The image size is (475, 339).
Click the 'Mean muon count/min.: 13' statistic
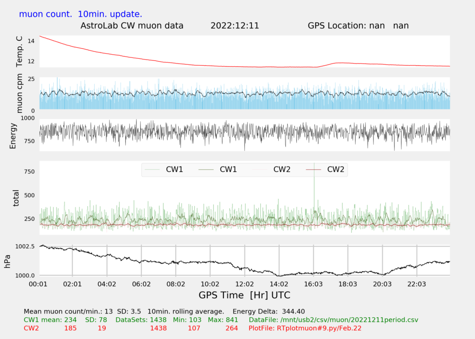click(x=68, y=312)
